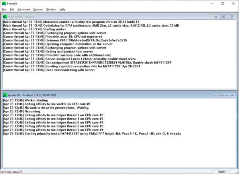Open the Help menu
239x174 pixels.
click(x=63, y=10)
